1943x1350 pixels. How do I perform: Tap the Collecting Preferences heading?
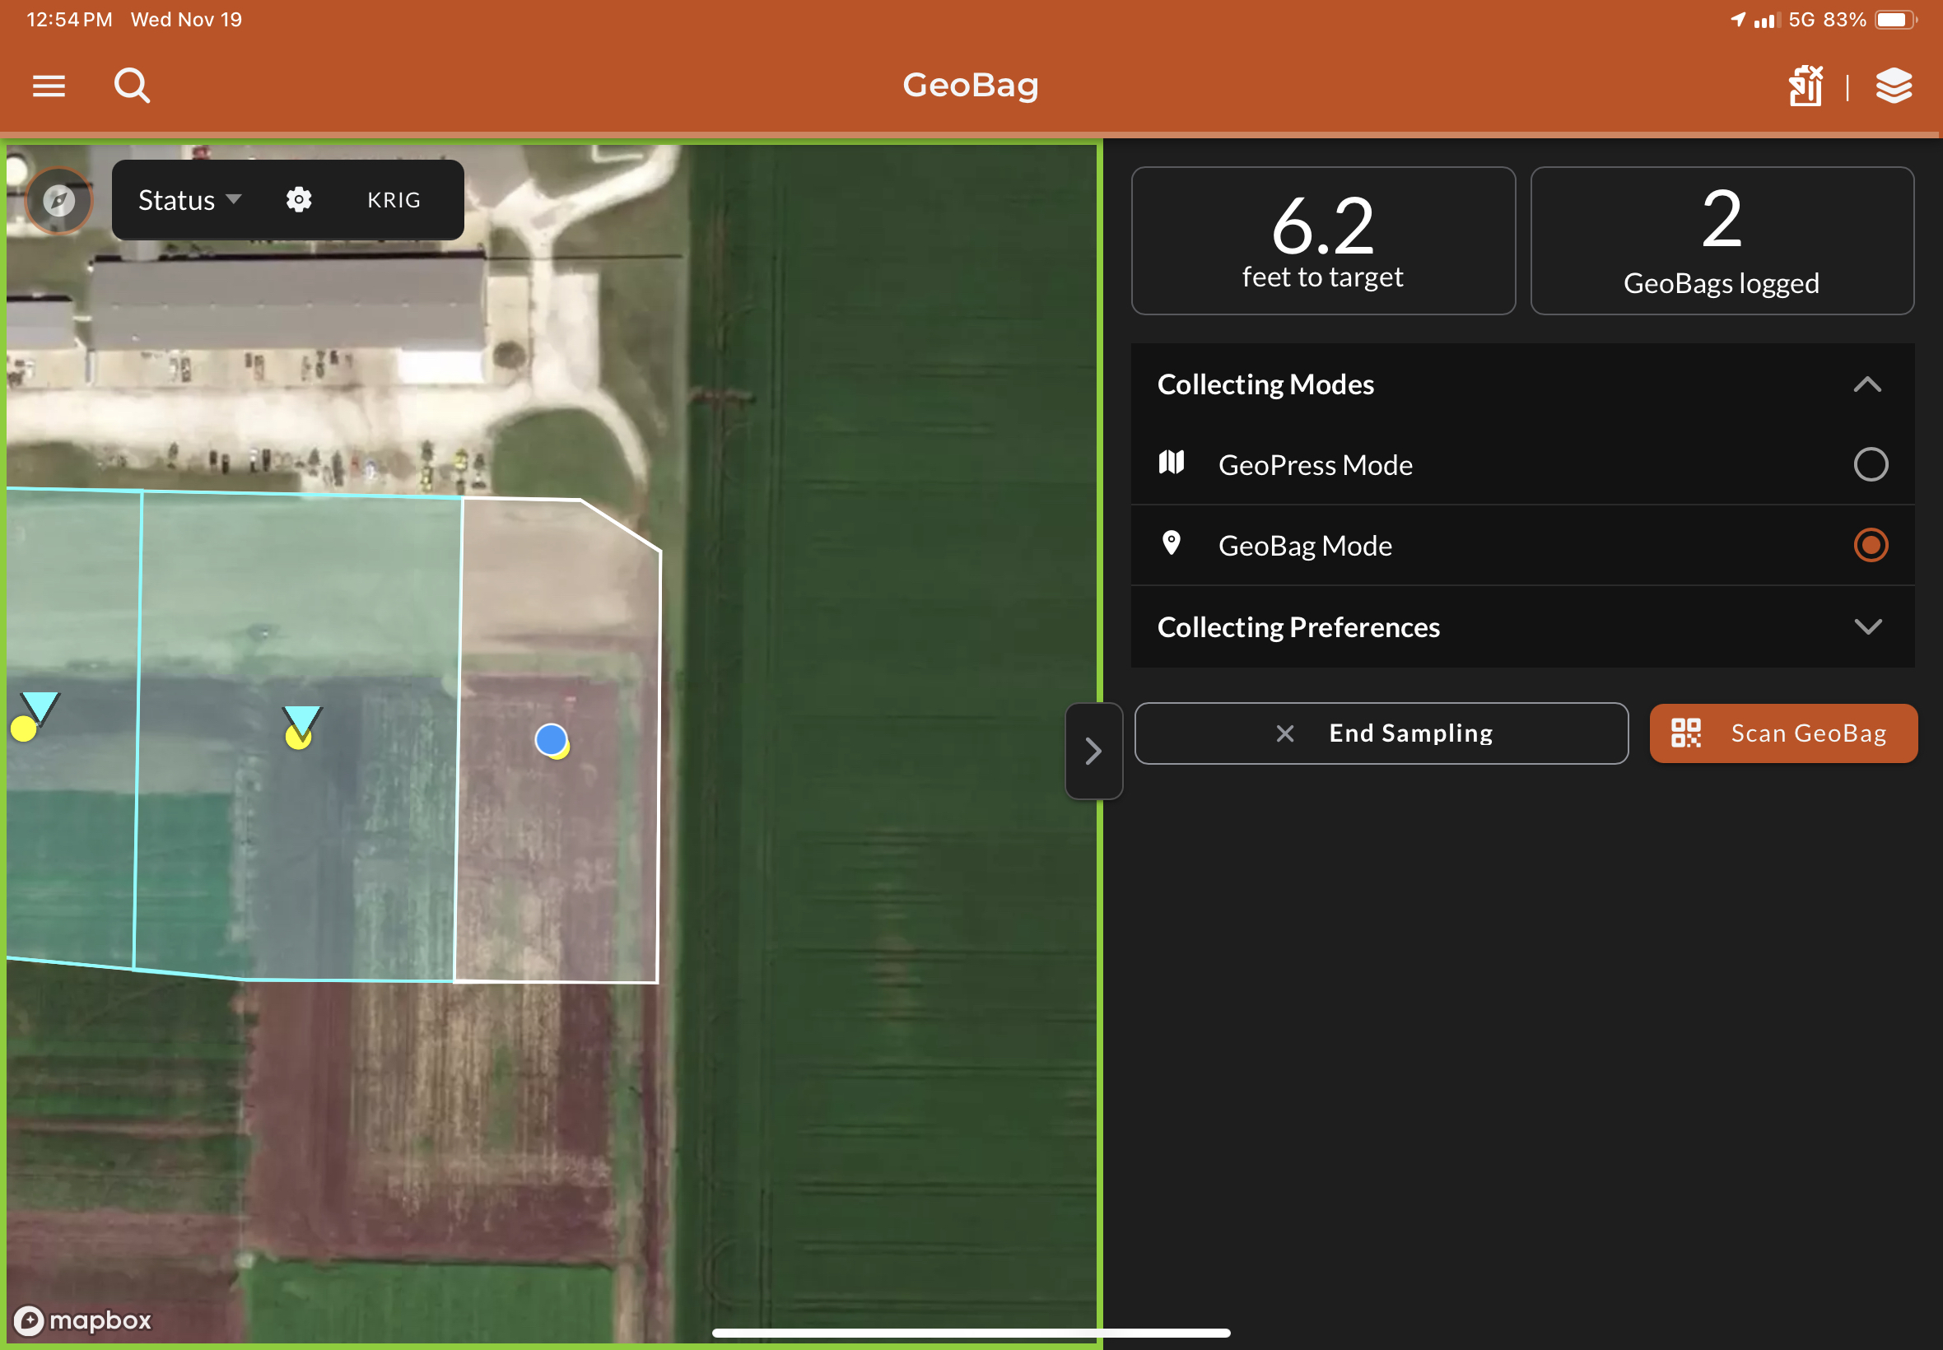(x=1298, y=626)
